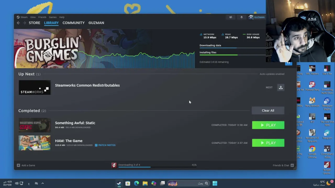Click the HAM: The Game title
Viewport: 335px width, 188px height.
pos(69,141)
